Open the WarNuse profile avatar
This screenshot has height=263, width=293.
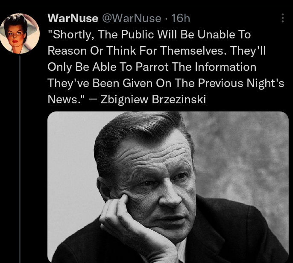(19, 34)
